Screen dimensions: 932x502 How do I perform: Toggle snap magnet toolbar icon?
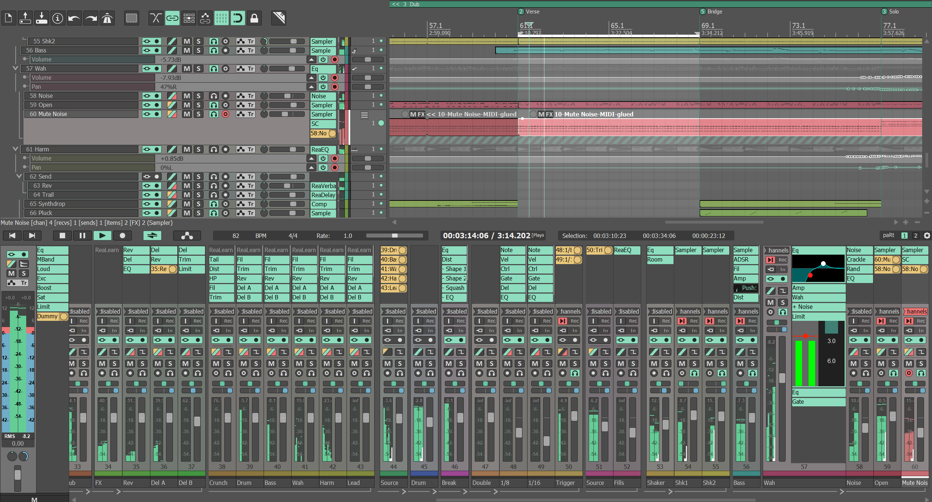pyautogui.click(x=238, y=18)
